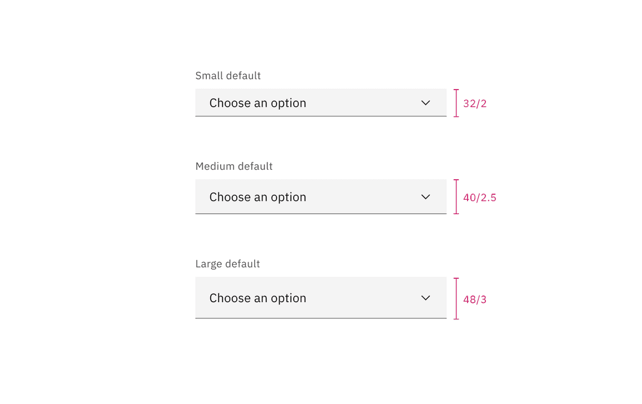642x404 pixels.
Task: Open the Small default dropdown via its placeholder text
Action: point(257,103)
